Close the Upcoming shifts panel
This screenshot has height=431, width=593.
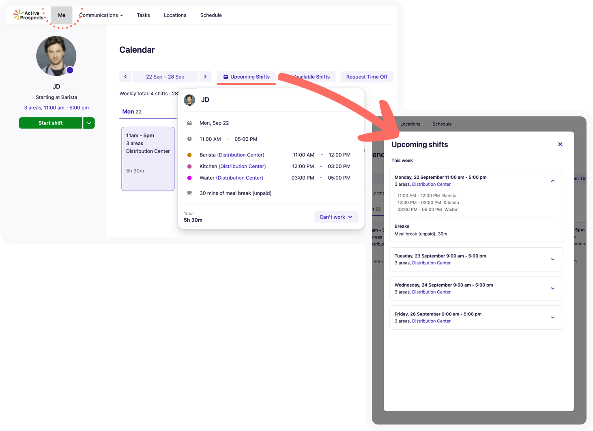coord(560,144)
